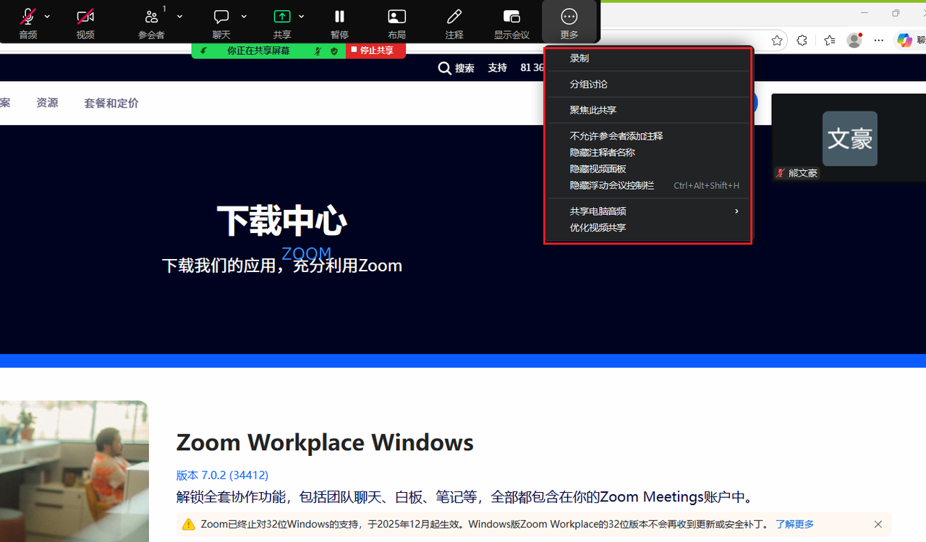
Task: Click the 显示会议 show meeting icon
Action: tap(511, 17)
